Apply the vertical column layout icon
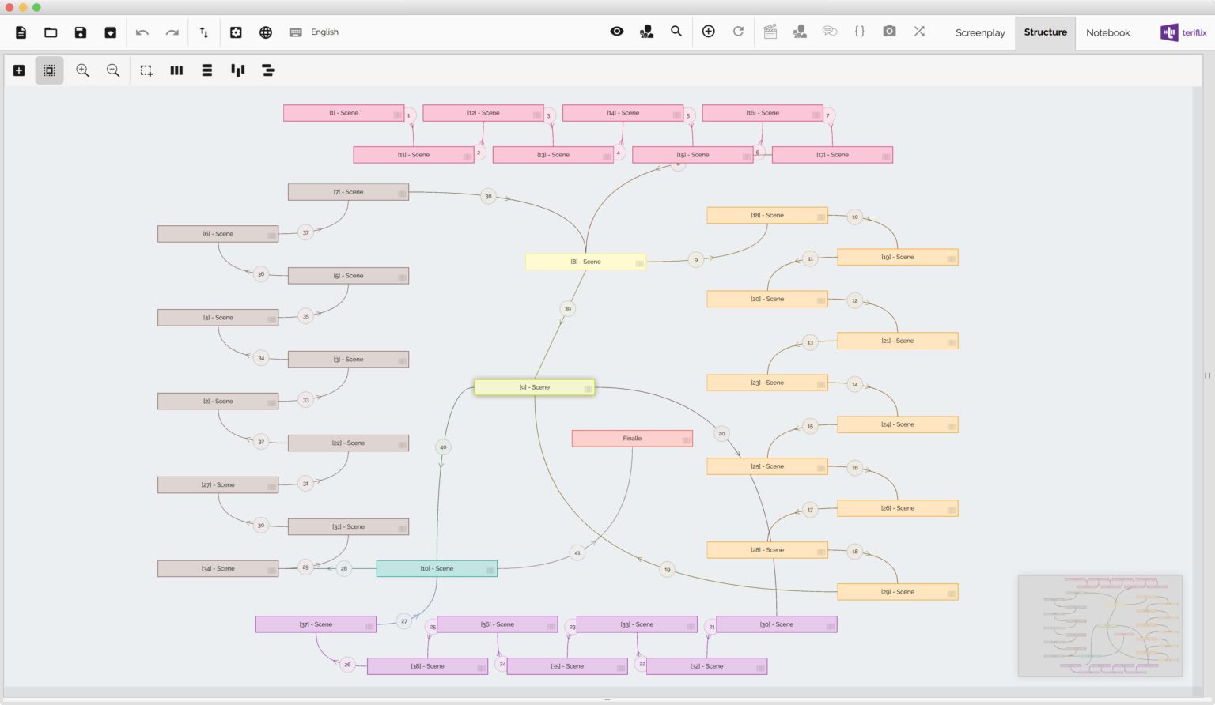Viewport: 1215px width, 705px height. pyautogui.click(x=176, y=70)
